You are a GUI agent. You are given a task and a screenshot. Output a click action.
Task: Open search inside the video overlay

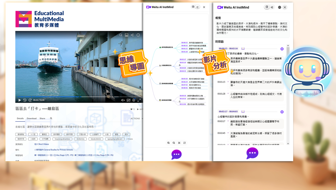[121, 35]
